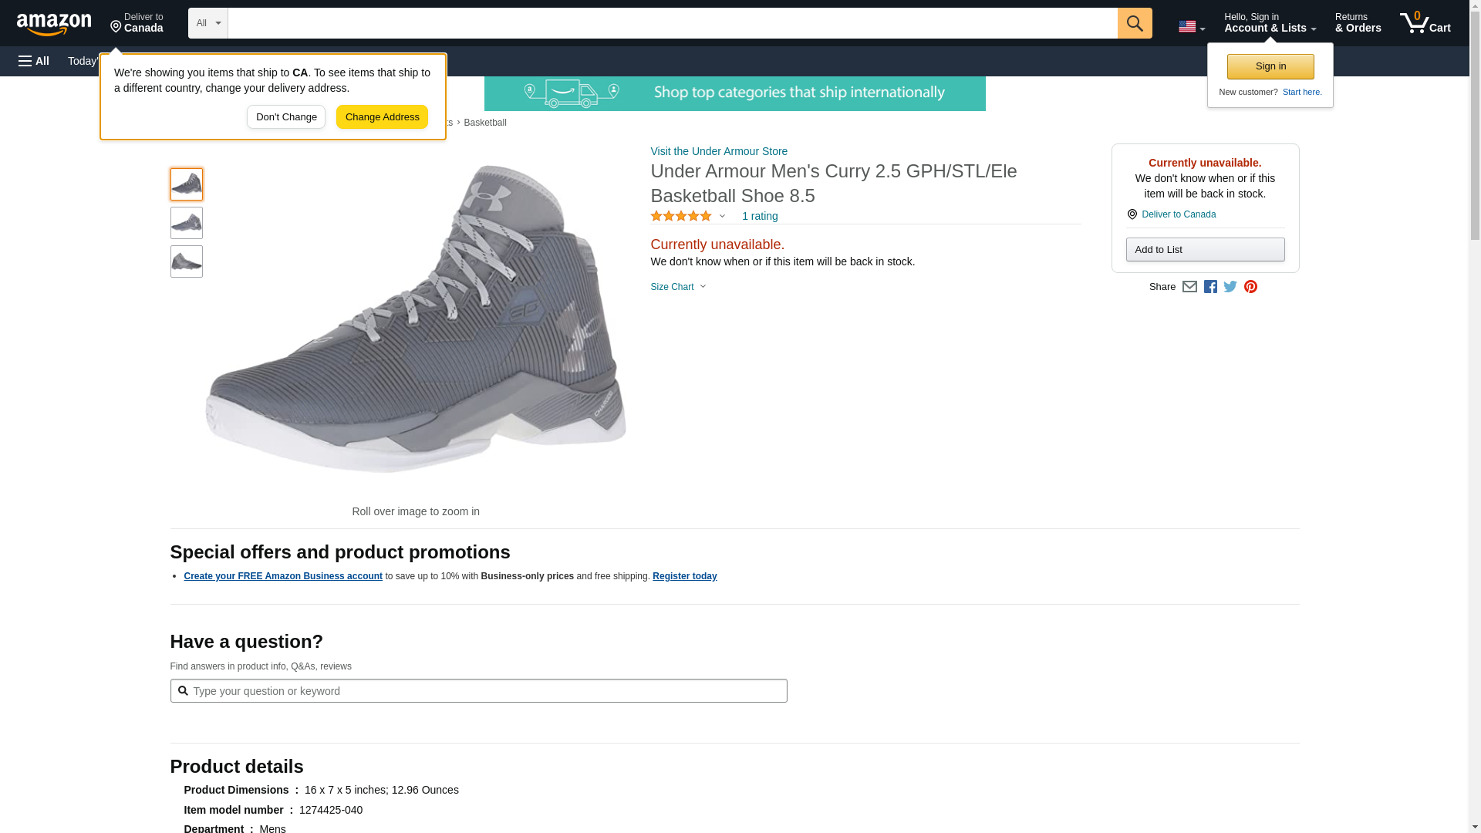Share product on Pinterest
This screenshot has height=833, width=1481.
point(1250,287)
